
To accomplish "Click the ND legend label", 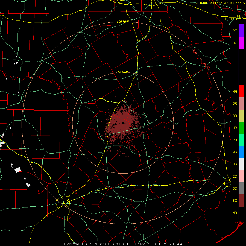I will tap(235, 213).
